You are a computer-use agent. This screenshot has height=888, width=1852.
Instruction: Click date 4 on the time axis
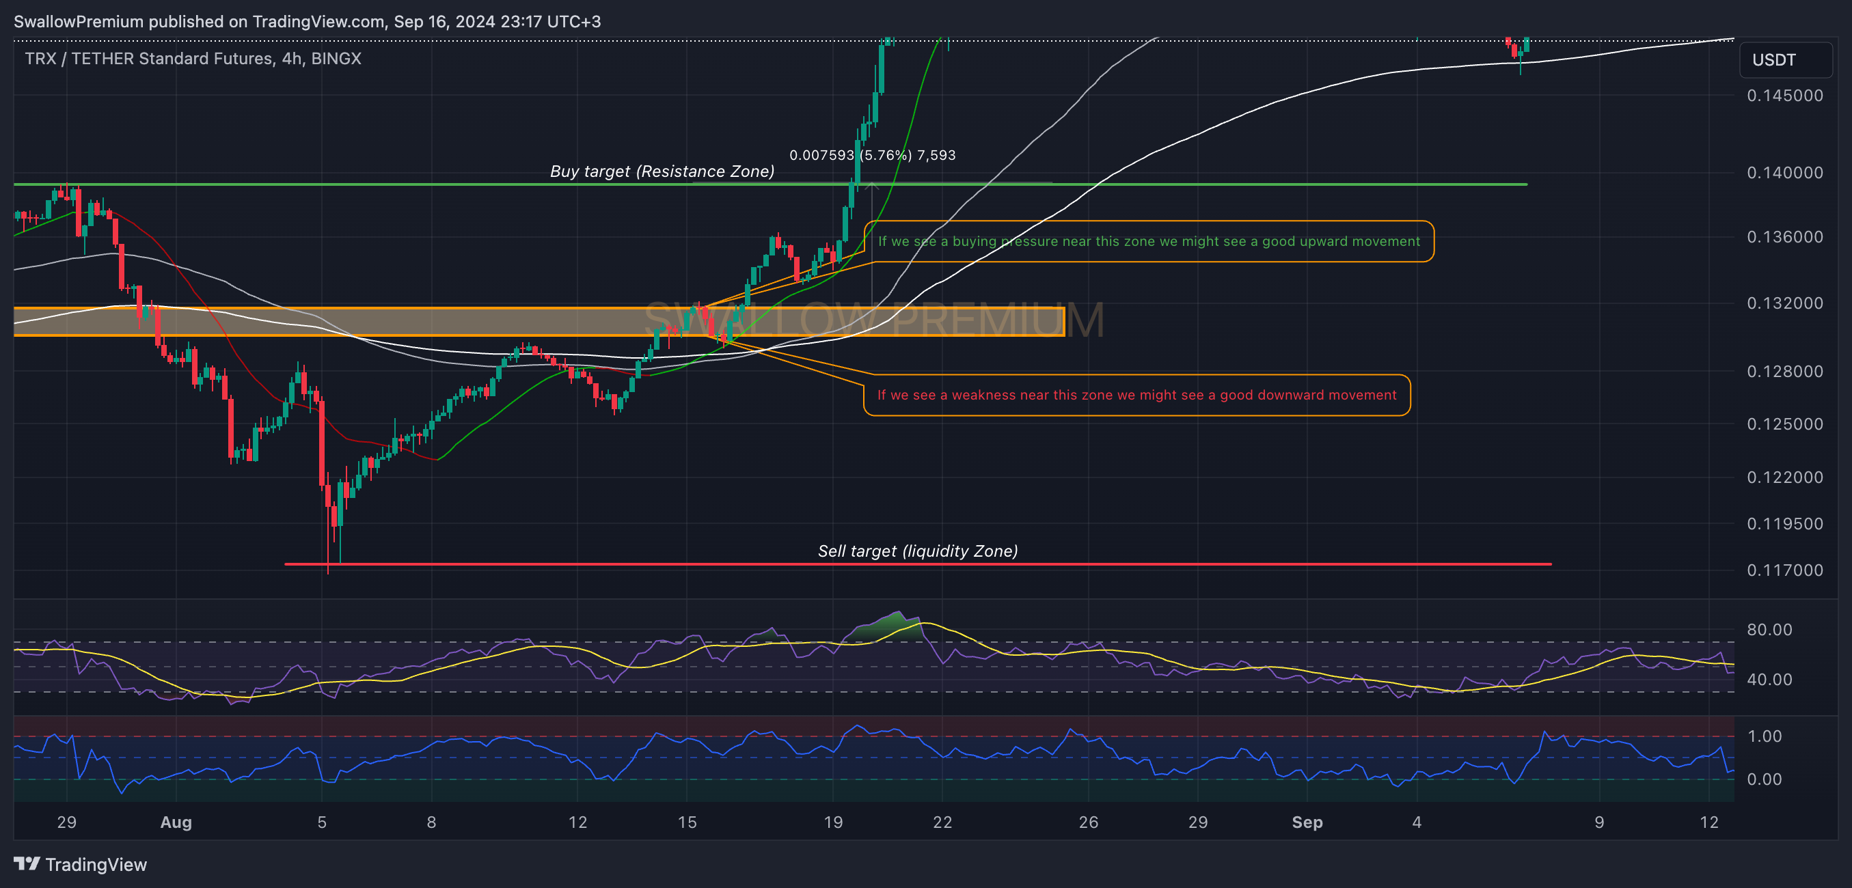click(1417, 822)
